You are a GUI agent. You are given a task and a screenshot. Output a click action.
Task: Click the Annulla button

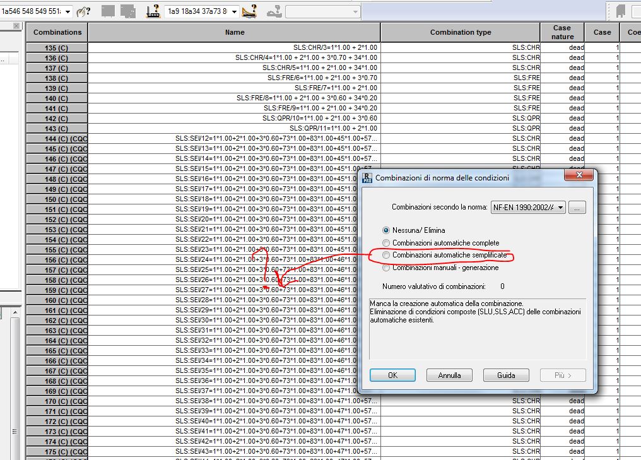pos(449,375)
